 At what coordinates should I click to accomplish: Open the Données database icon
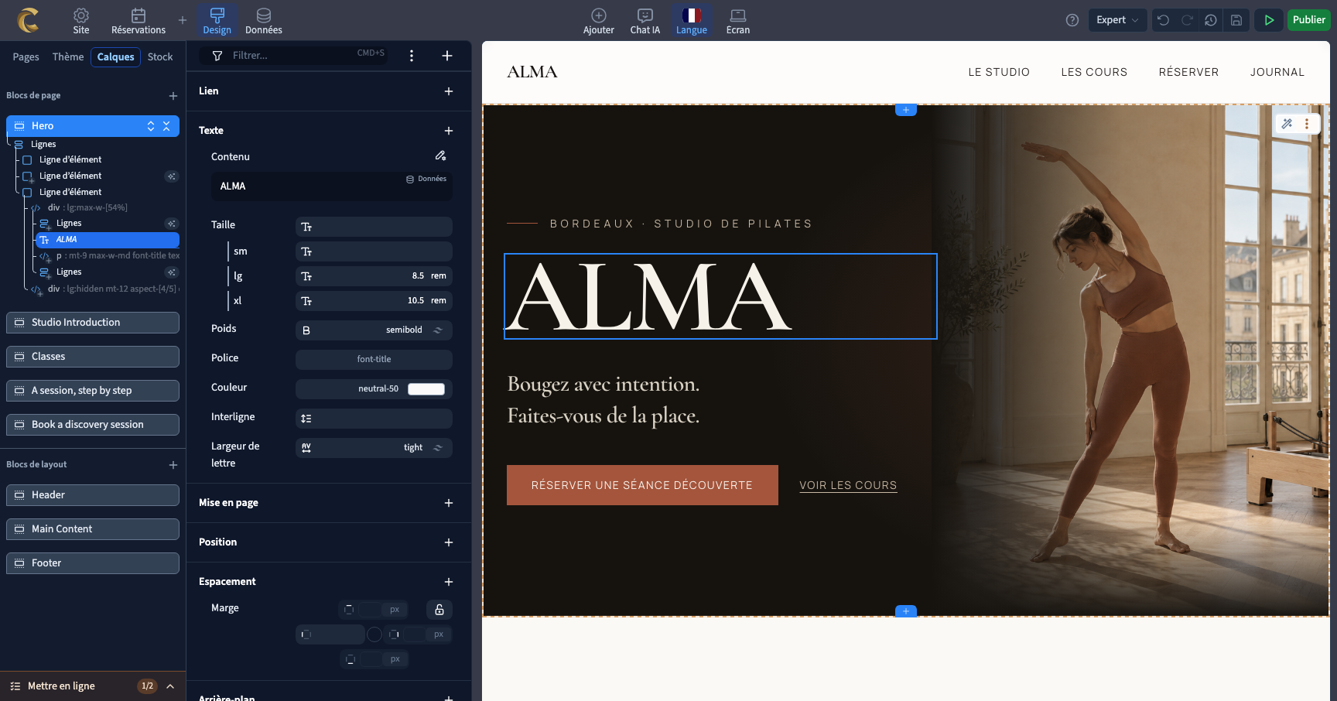[264, 15]
